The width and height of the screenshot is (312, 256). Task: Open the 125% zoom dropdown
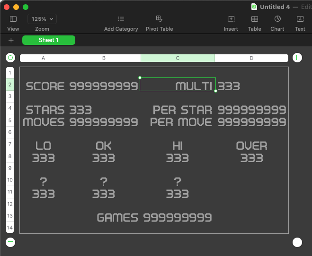(42, 19)
